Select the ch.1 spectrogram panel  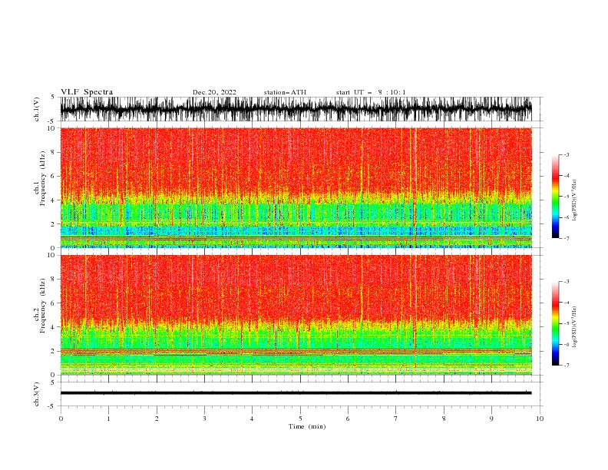pos(296,187)
